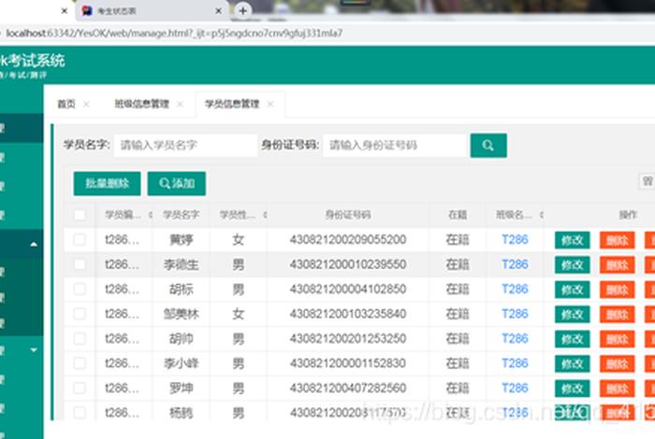Check the row checkbox for 杨鹏
The width and height of the screenshot is (655, 439).
(x=80, y=413)
